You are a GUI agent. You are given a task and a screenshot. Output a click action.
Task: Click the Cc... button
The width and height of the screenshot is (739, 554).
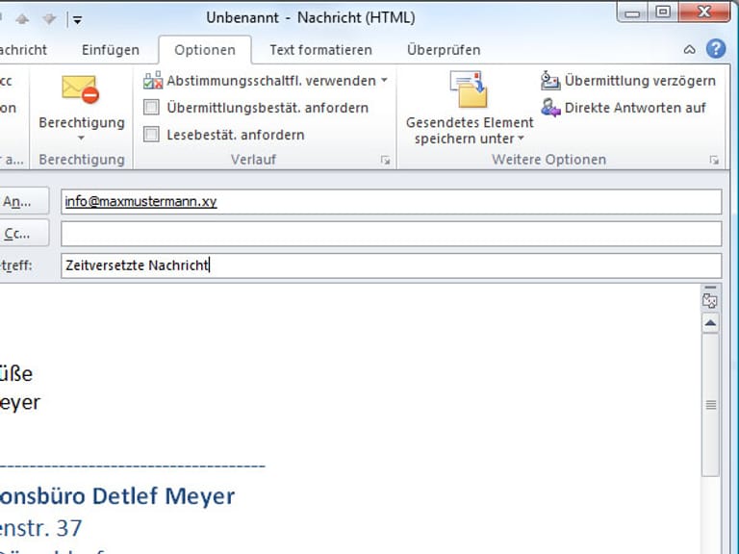tap(23, 233)
